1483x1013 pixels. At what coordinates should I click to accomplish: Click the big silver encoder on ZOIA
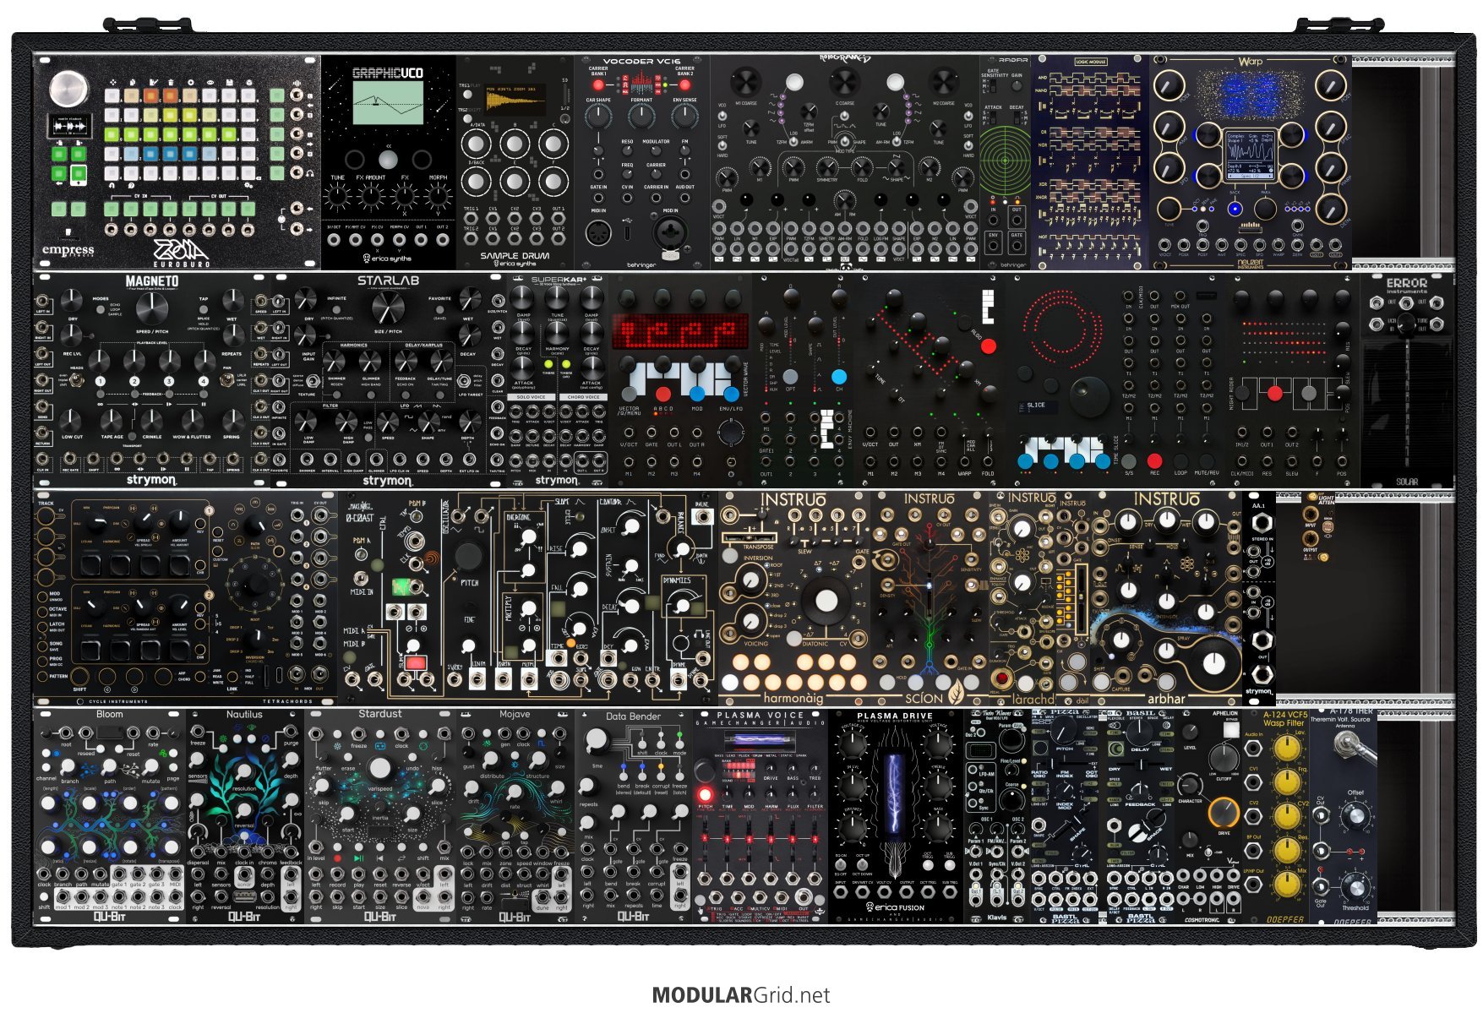pos(68,88)
